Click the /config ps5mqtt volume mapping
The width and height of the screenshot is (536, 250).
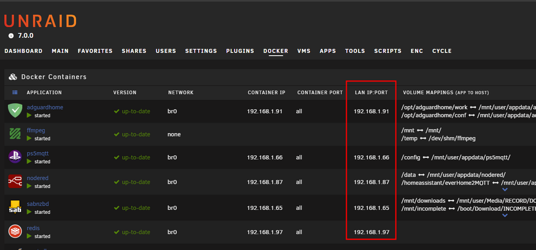[456, 157]
